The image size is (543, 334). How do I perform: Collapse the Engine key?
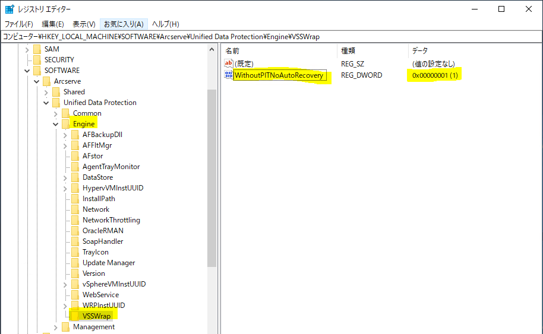pyautogui.click(x=55, y=125)
